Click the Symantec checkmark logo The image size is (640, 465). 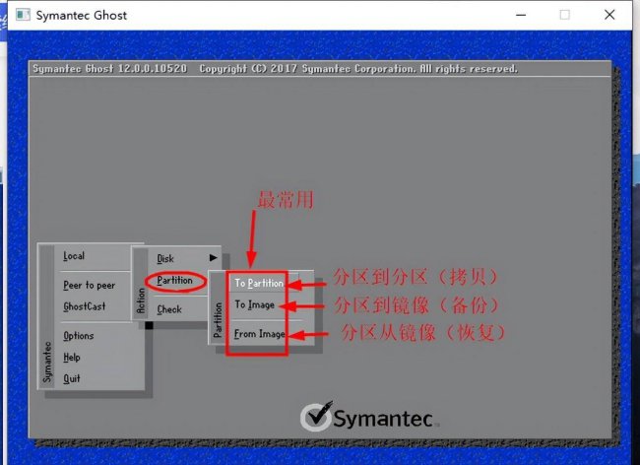tap(316, 417)
